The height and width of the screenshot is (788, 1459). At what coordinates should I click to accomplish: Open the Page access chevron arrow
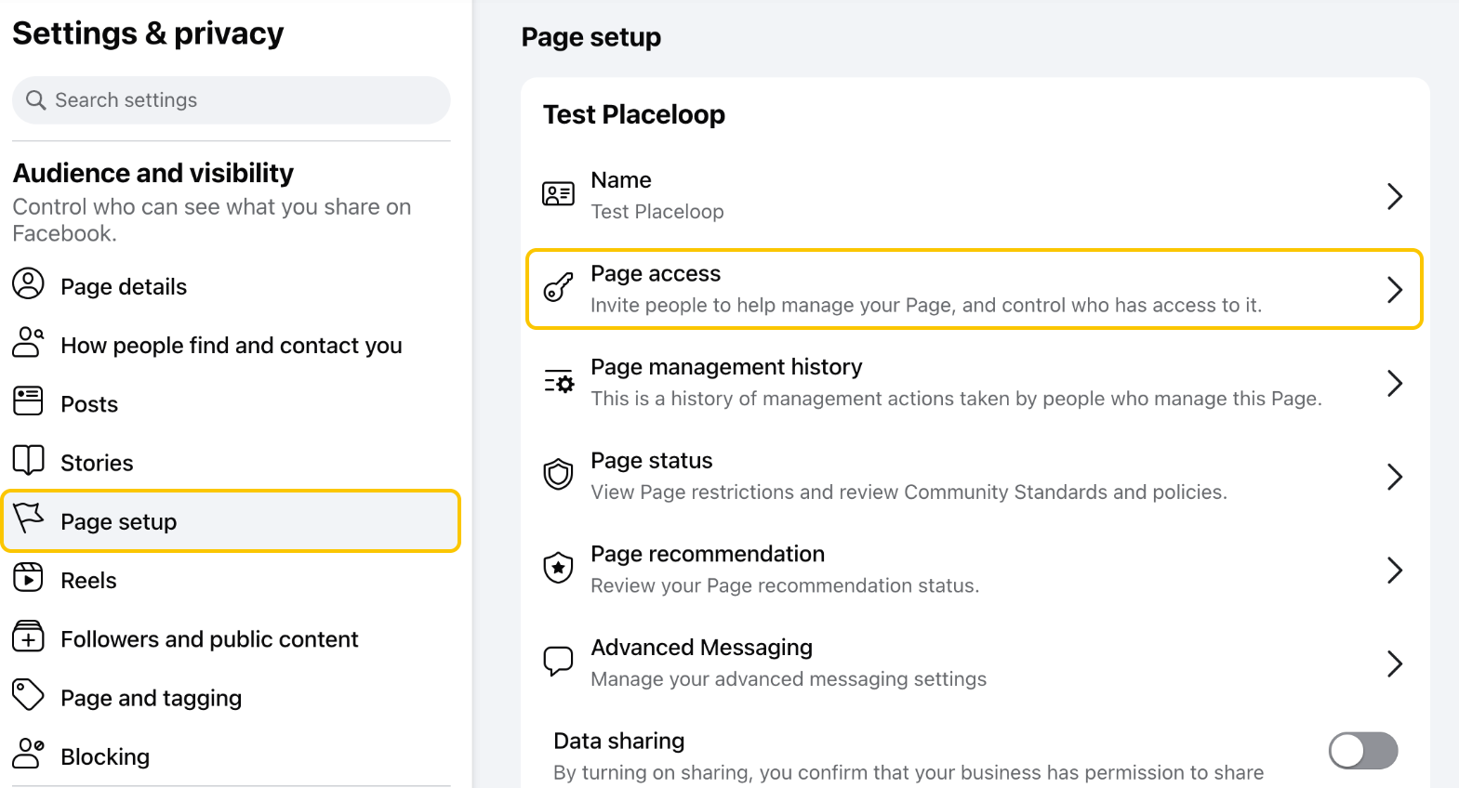[x=1394, y=290]
